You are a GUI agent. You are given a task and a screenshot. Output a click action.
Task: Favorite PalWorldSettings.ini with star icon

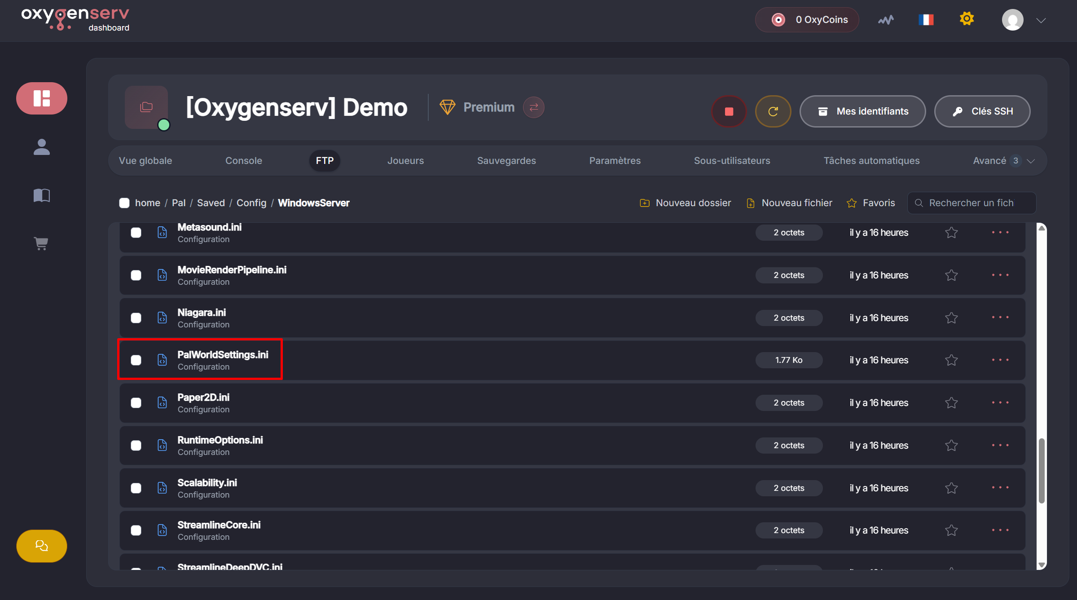tap(951, 360)
